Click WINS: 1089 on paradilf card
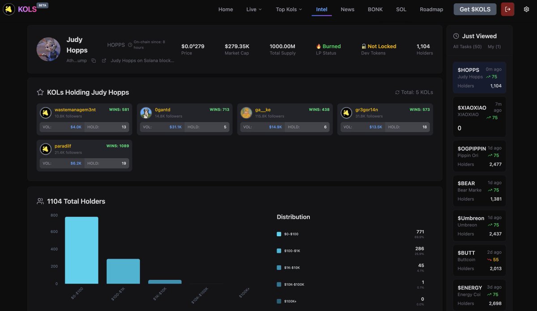 118,146
